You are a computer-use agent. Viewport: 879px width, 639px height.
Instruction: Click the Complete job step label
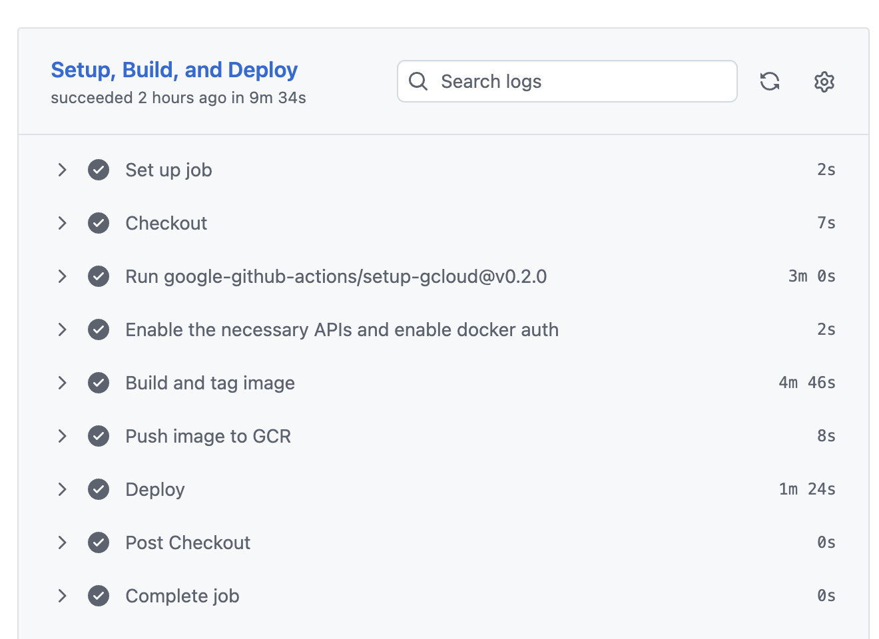click(182, 596)
